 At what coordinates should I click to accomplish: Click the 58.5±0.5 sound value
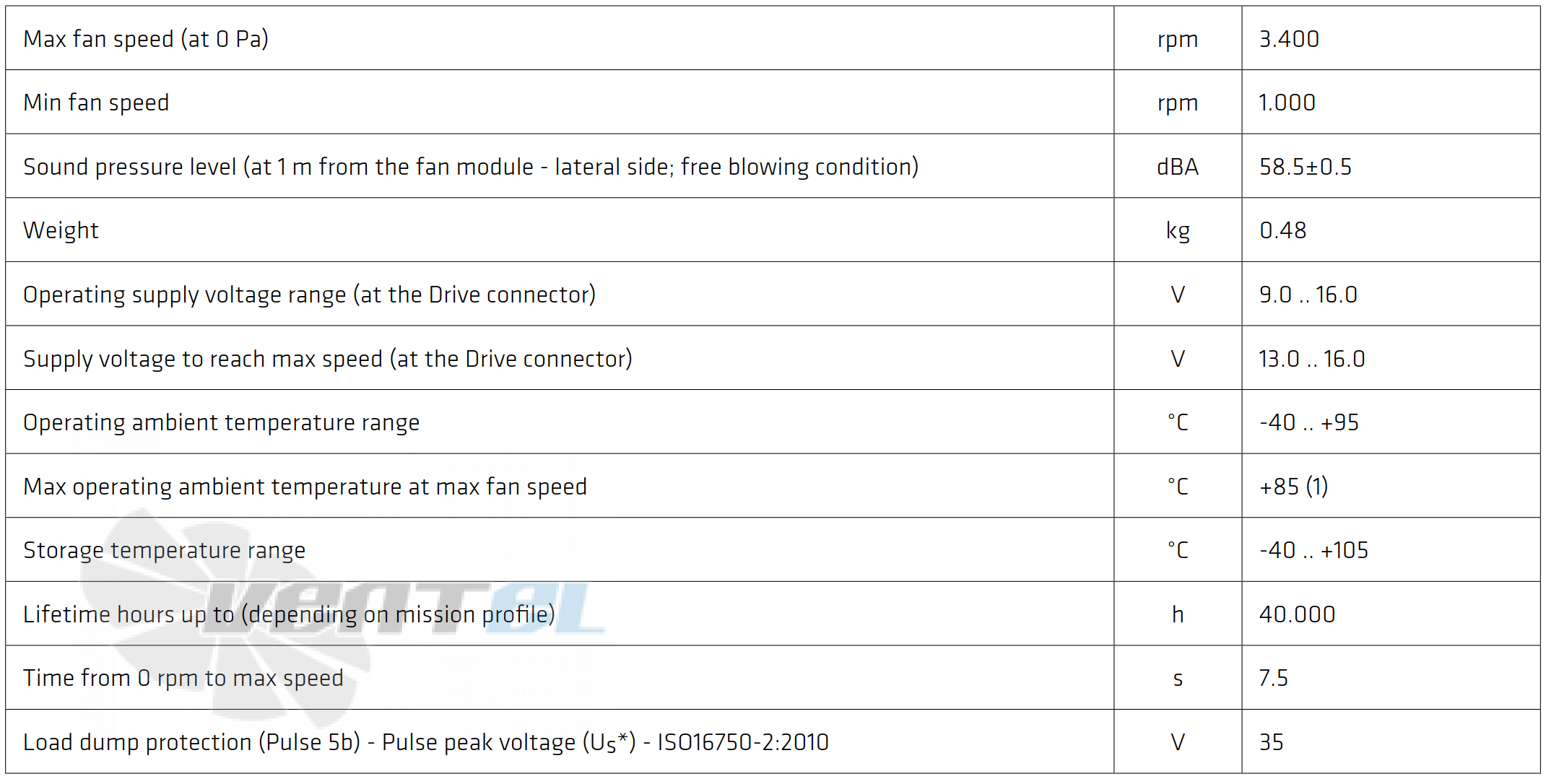coord(1306,167)
